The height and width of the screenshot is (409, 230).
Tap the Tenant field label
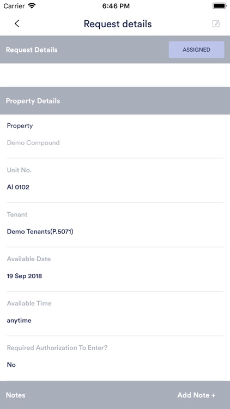click(17, 214)
